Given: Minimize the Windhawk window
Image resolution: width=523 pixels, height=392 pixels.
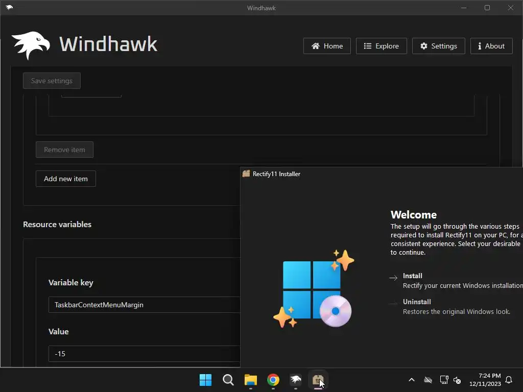Looking at the screenshot, I should click(x=464, y=8).
